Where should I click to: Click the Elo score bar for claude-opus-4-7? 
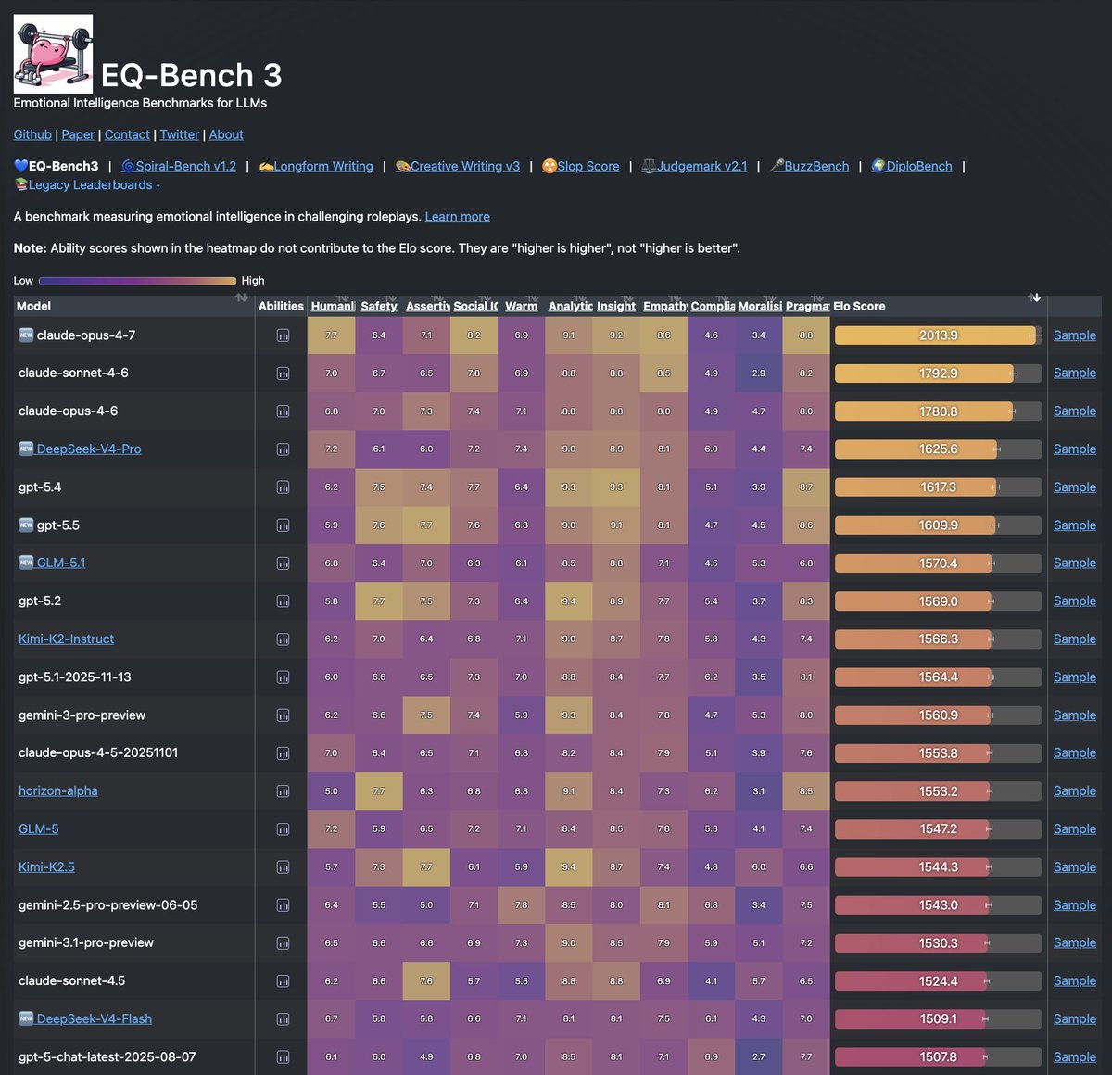click(x=938, y=335)
